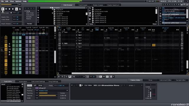Screen dimensions: 189x106
Task: Toggle the DLY column button
Action: [x=107, y=77]
